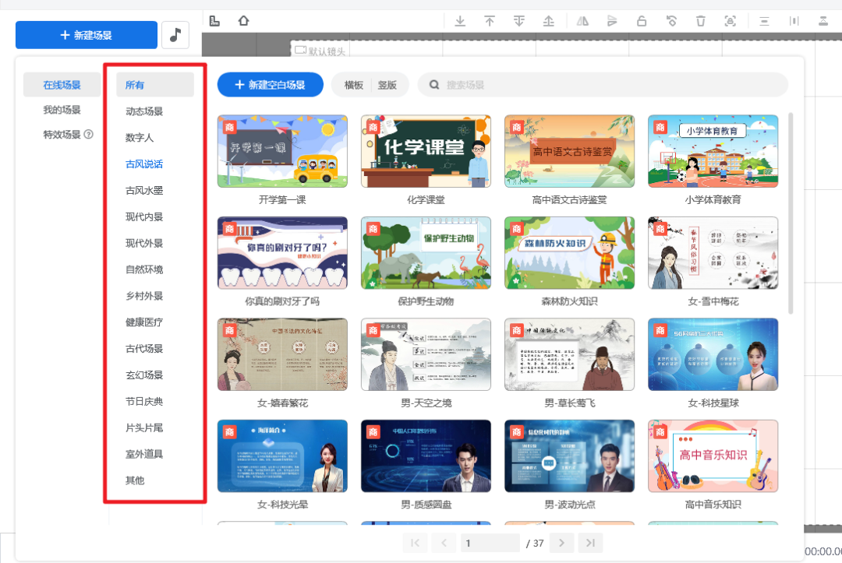The height and width of the screenshot is (563, 842).
Task: Open the 女-科技星球 scene thumbnail
Action: pyautogui.click(x=713, y=354)
